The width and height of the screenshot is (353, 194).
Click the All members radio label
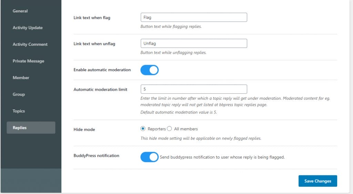click(x=186, y=129)
